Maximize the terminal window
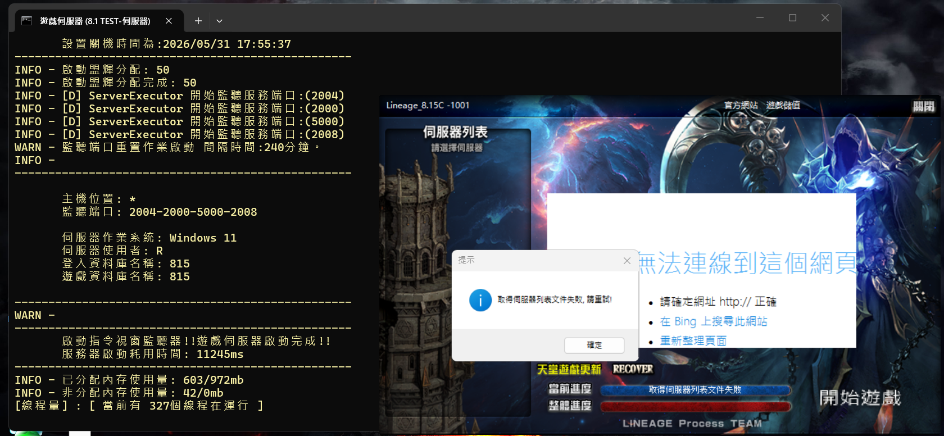944x436 pixels. (x=792, y=18)
